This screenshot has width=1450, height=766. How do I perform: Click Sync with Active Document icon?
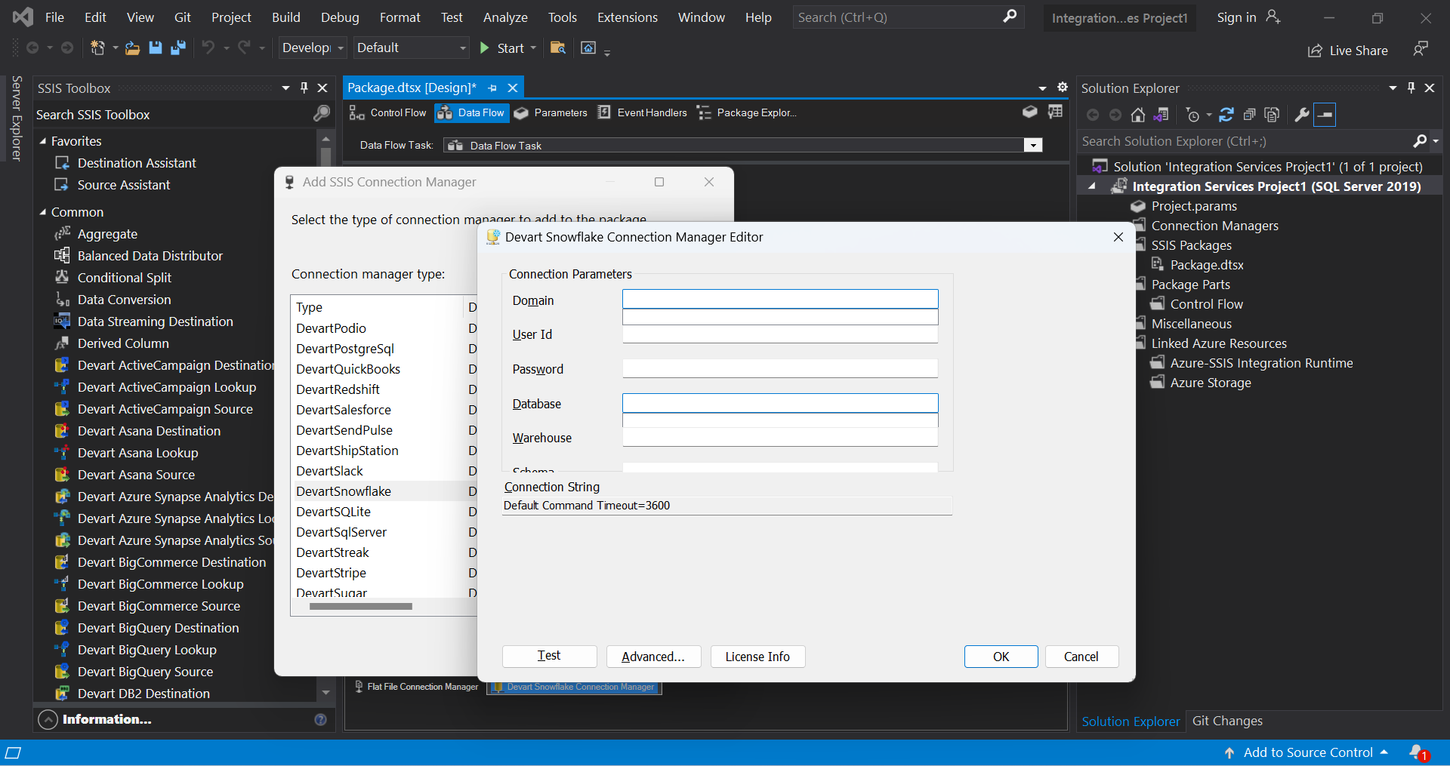(x=1162, y=114)
